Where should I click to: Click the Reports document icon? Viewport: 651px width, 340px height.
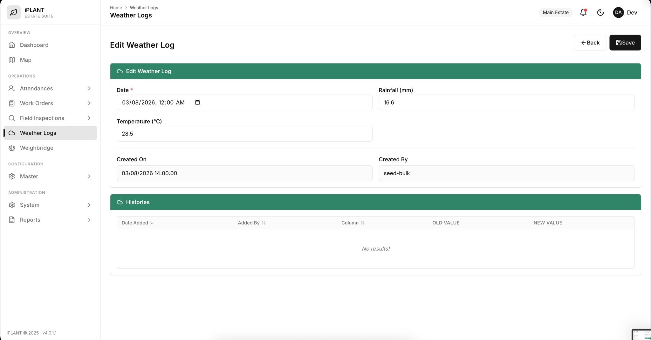12,220
